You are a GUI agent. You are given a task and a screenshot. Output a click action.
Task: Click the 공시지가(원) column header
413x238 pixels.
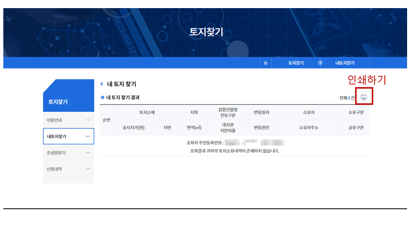point(133,127)
